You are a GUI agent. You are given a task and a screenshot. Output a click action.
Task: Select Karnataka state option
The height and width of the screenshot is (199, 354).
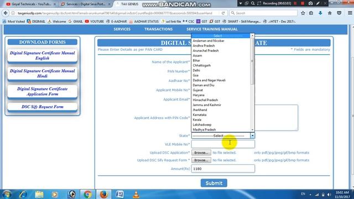coord(221,115)
